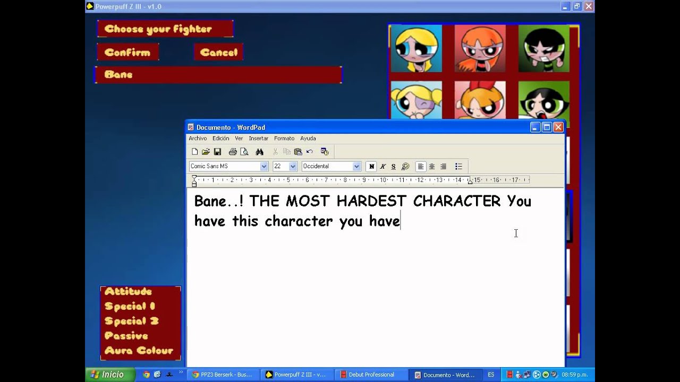Toggle italic formatting (K button)
Viewport: 680px width, 382px height.
[x=382, y=167]
